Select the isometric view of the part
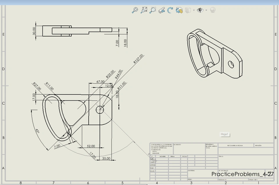Image resolution: width=279 pixels, height=185 pixels. click(x=214, y=53)
